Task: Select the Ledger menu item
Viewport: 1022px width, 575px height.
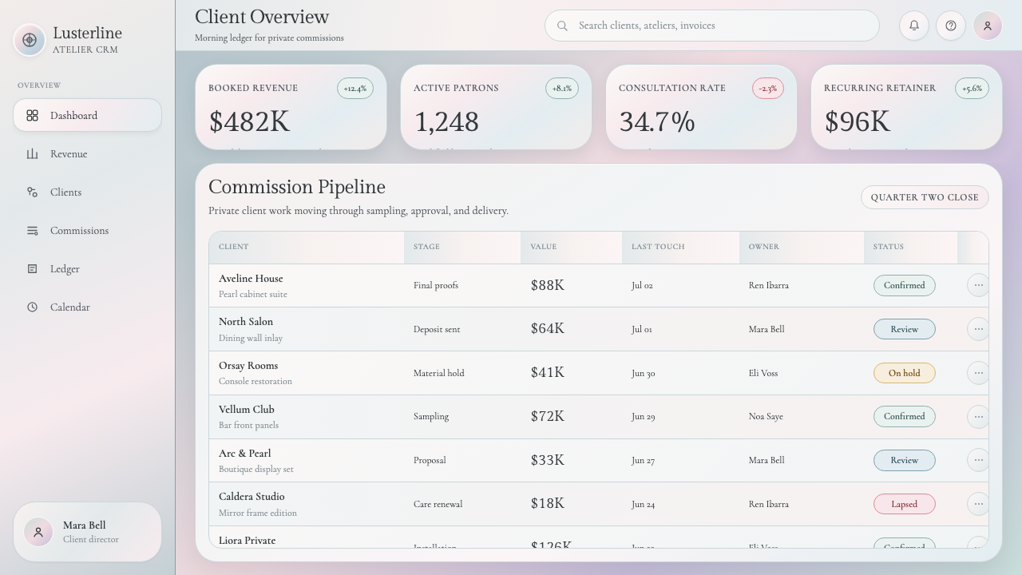Action: (88, 269)
